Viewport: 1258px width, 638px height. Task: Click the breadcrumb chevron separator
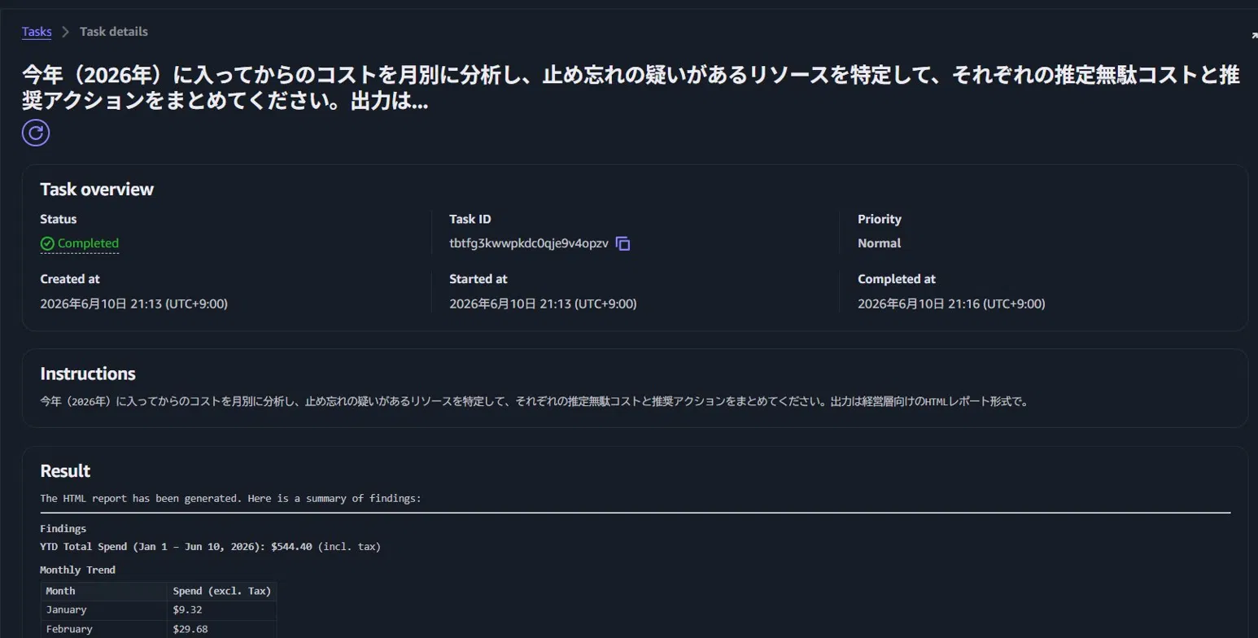(66, 33)
